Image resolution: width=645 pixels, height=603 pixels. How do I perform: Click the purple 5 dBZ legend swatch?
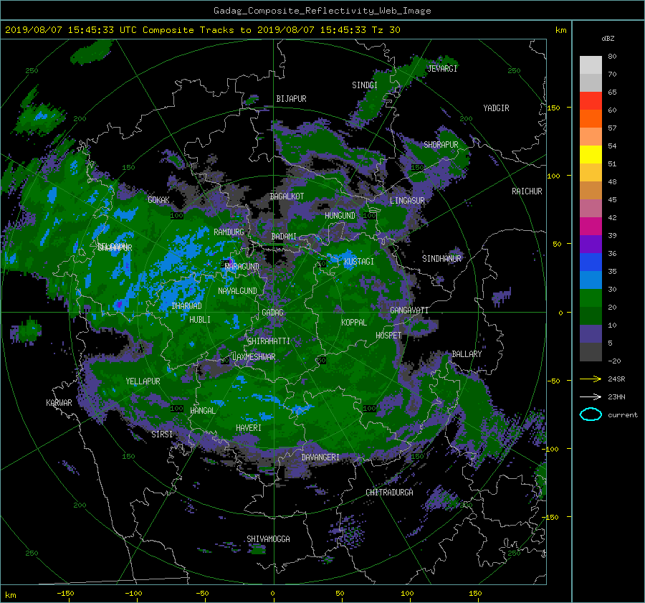tap(591, 334)
